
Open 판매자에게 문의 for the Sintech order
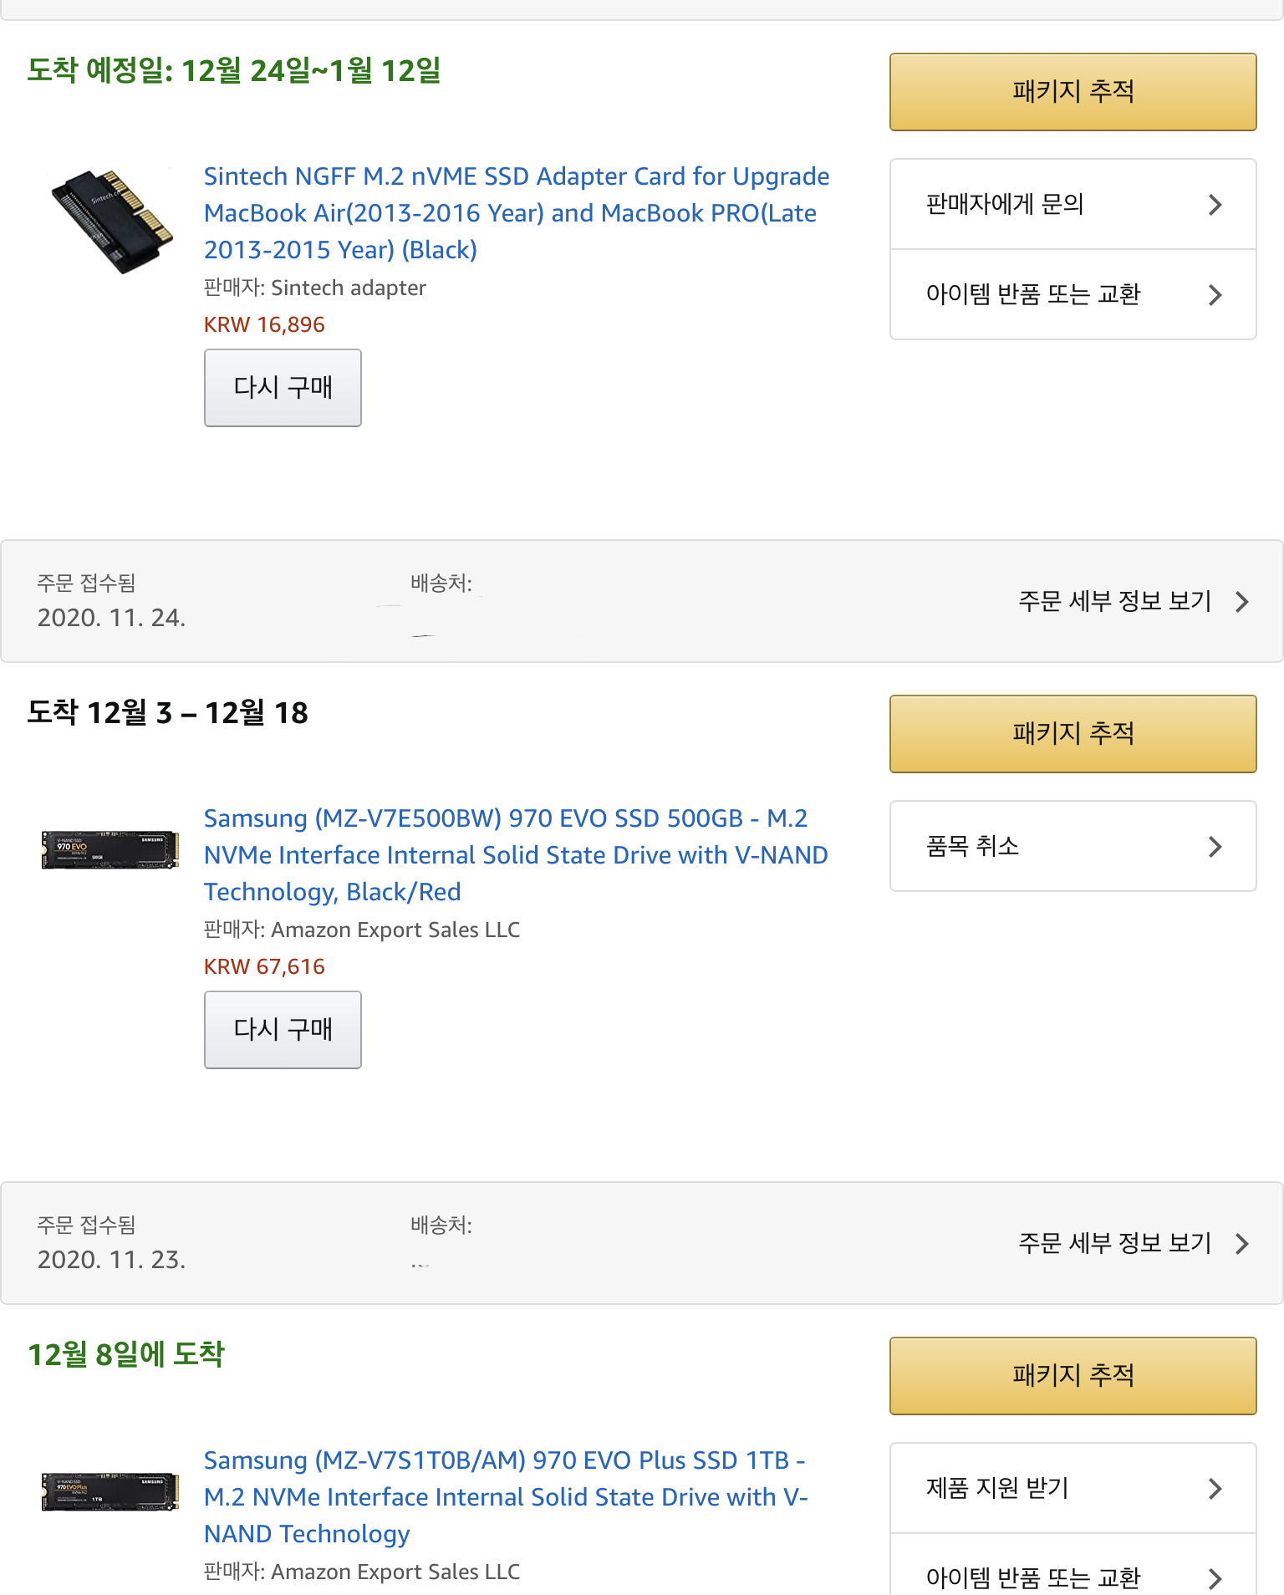[x=1073, y=205]
